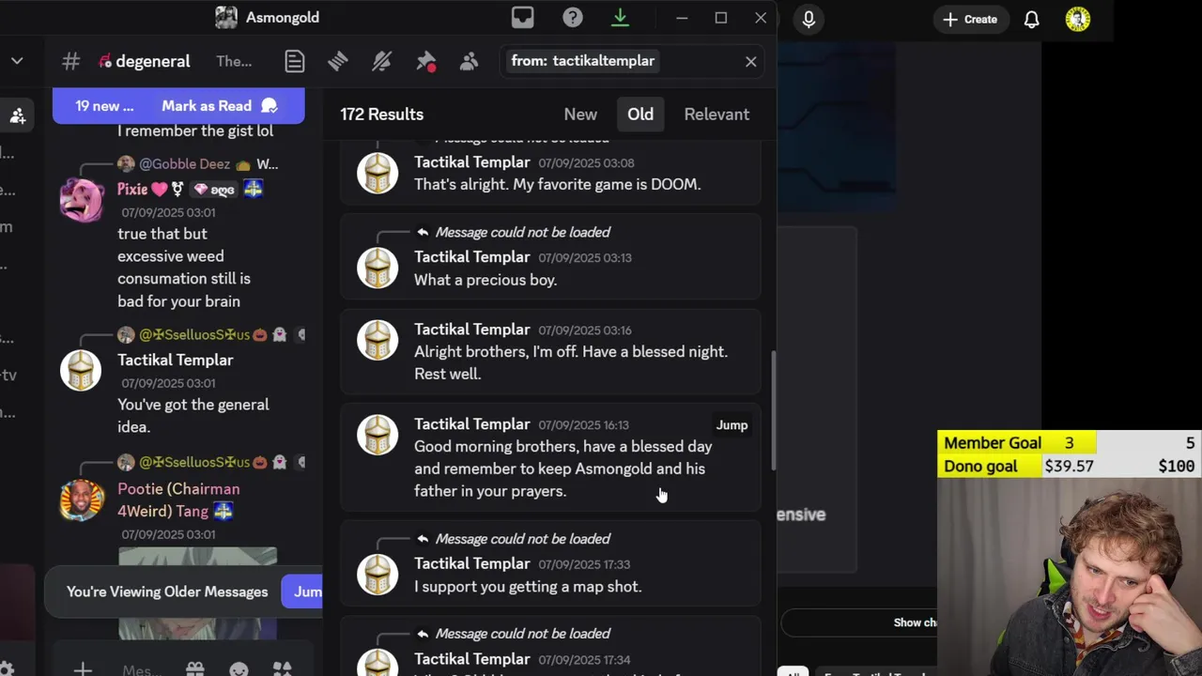Open account avatar in the background window
1202x676 pixels.
coord(1078,19)
